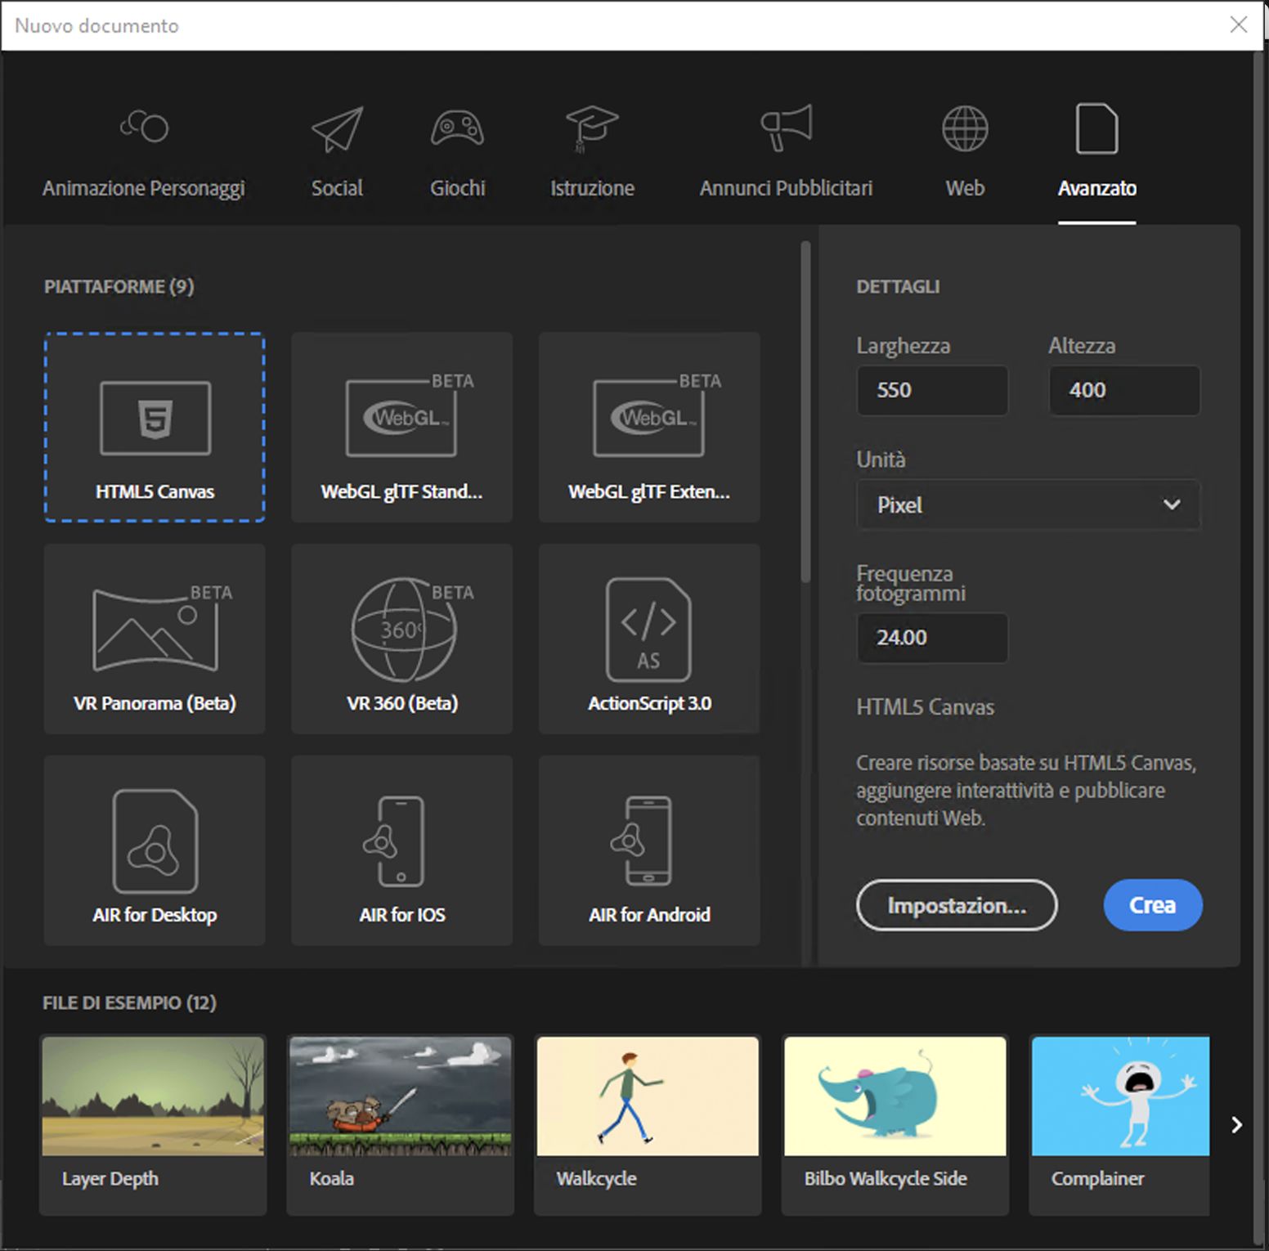
Task: Open the Layer Depth sample file
Action: pos(153,1125)
